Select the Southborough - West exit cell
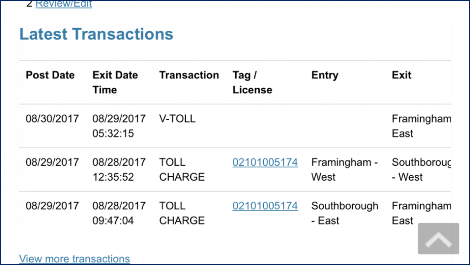The width and height of the screenshot is (470, 265). click(x=421, y=169)
